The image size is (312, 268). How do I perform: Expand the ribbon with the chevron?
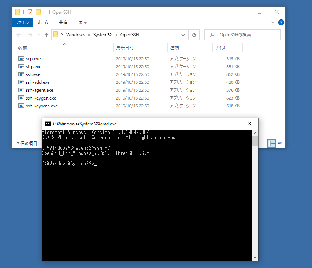point(273,22)
